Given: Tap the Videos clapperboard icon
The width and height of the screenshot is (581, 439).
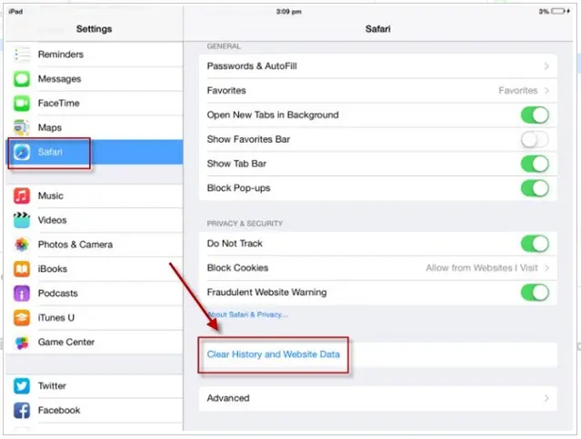Looking at the screenshot, I should click(22, 220).
